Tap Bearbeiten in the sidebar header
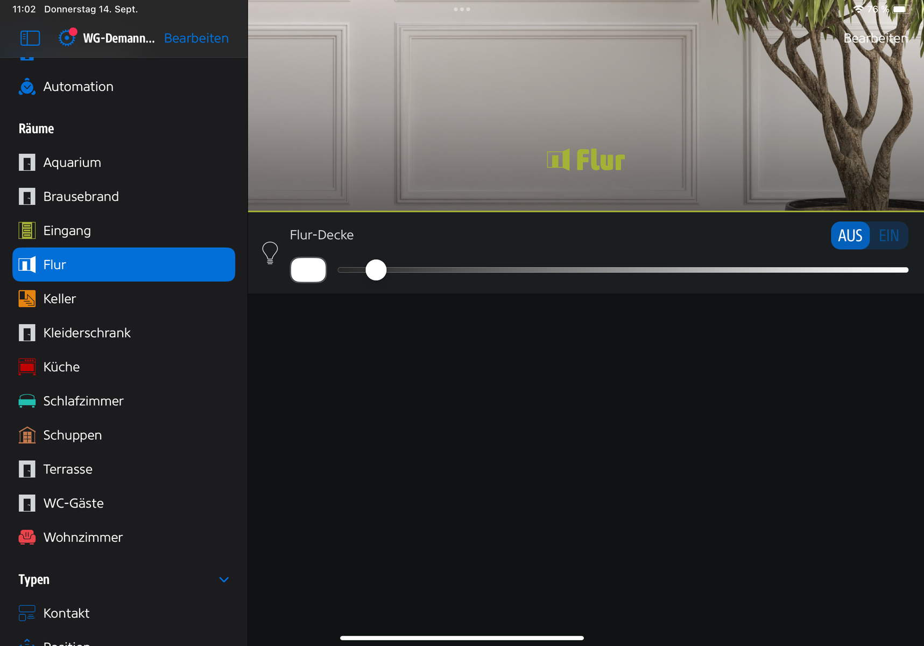924x646 pixels. click(196, 38)
